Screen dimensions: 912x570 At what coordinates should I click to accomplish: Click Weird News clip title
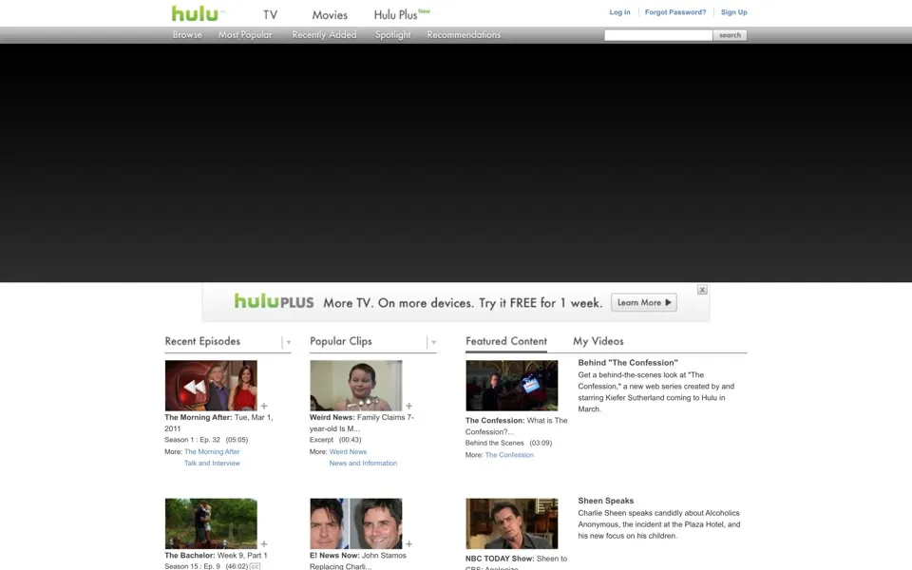[x=362, y=423]
